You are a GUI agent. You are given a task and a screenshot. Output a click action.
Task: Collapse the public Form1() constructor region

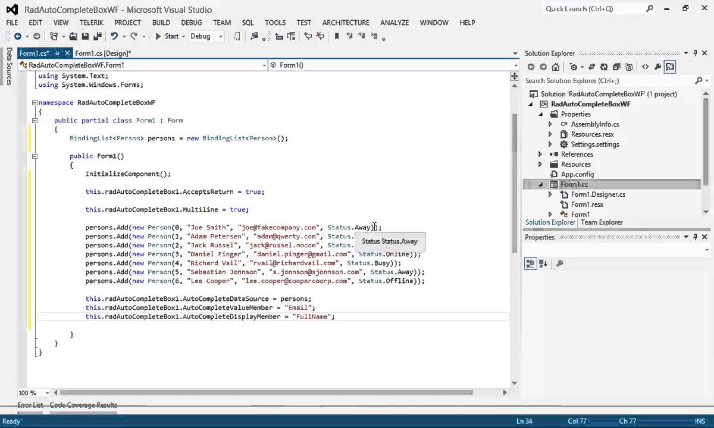(x=35, y=156)
